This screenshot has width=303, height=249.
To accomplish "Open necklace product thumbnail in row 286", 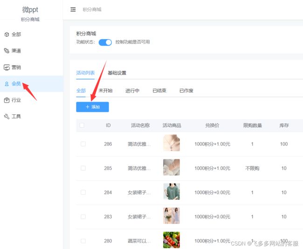I will [x=172, y=143].
